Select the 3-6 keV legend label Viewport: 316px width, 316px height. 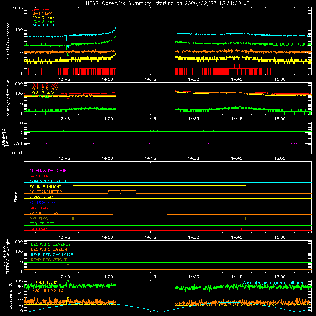(x=41, y=9)
